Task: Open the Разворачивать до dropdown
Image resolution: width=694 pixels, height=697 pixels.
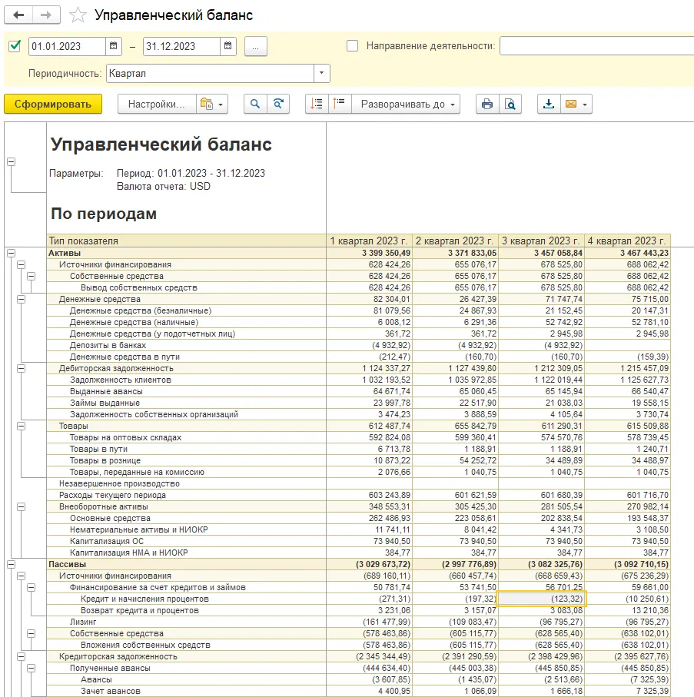Action: [x=406, y=105]
